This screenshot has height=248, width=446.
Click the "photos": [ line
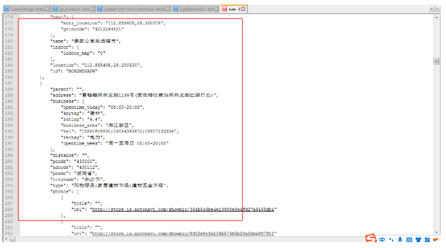[x=65, y=191]
